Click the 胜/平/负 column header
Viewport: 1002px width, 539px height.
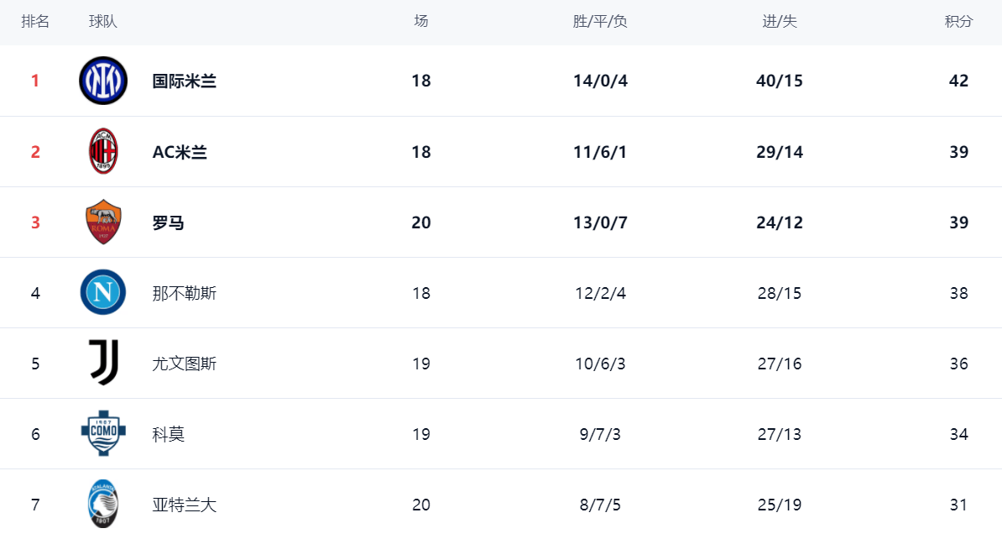tap(600, 22)
